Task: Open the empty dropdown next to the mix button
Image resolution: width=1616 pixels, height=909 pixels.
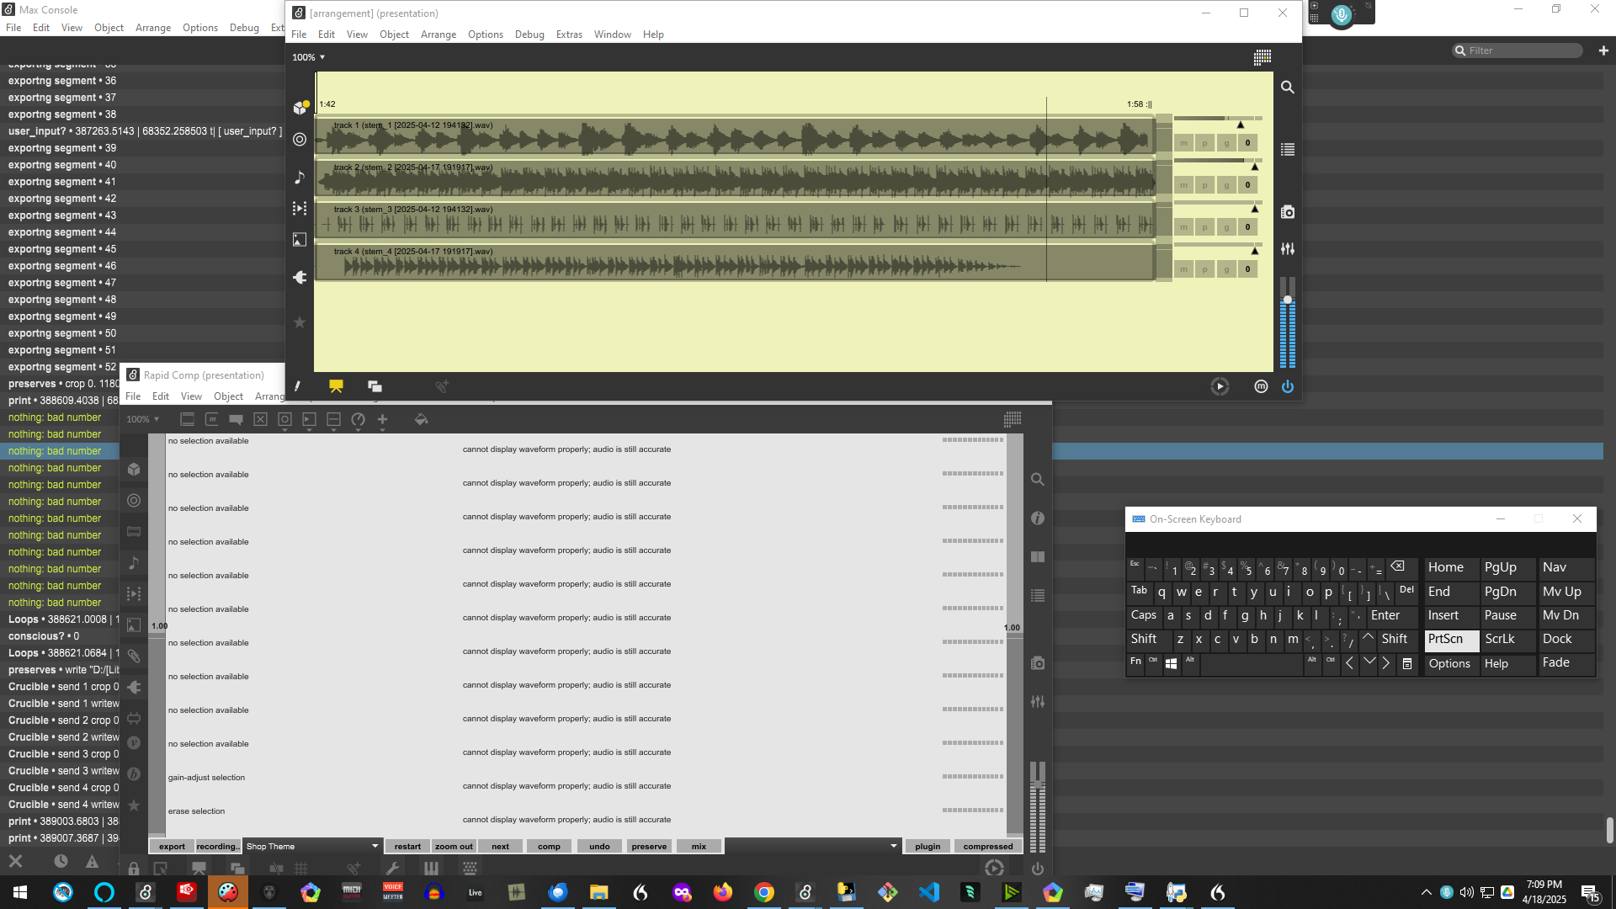Action: pos(812,847)
